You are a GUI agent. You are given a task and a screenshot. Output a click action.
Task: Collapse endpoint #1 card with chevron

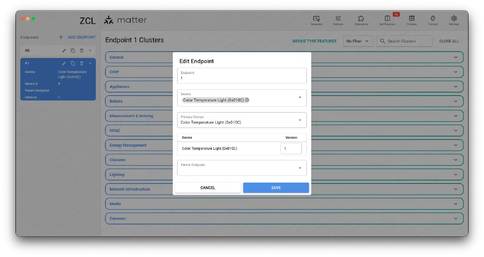tap(90, 63)
